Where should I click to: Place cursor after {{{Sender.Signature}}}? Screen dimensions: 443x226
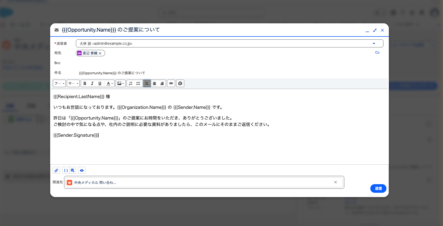[99, 135]
